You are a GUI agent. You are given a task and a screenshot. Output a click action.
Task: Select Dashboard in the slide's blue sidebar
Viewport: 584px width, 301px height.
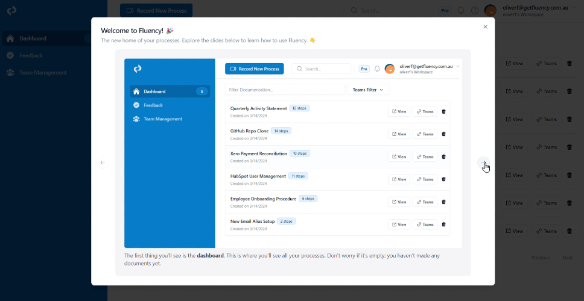point(170,92)
